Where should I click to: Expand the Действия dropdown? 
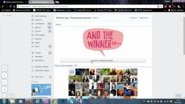click(x=144, y=18)
